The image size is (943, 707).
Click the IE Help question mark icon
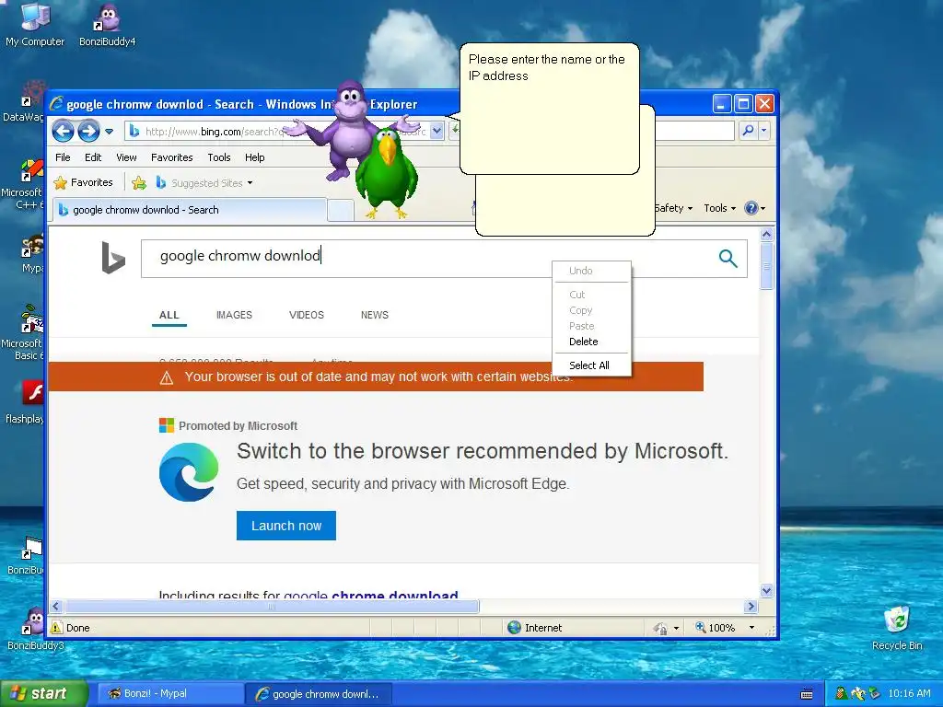click(x=751, y=208)
